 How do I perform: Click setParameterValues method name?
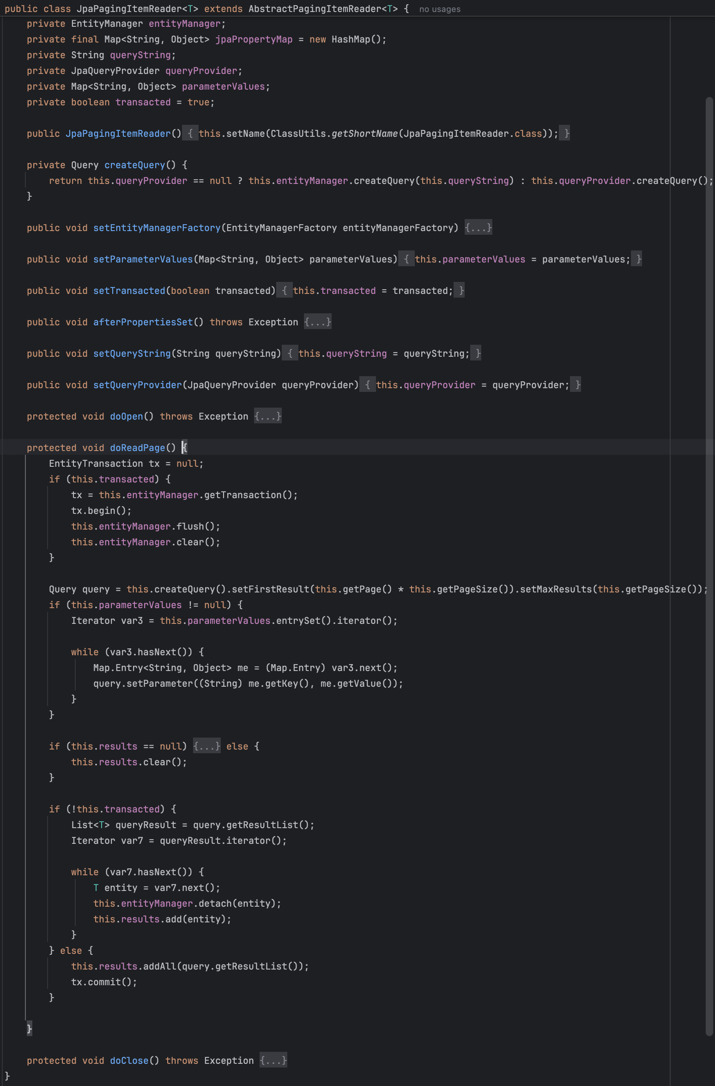[x=143, y=259]
